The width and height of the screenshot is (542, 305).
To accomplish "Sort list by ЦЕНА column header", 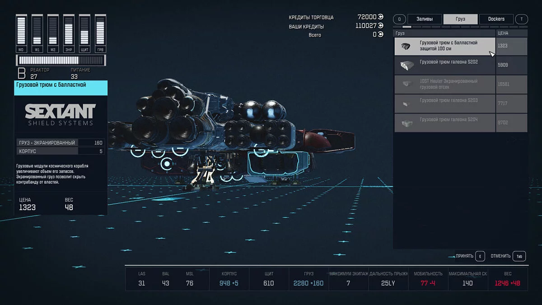I will pyautogui.click(x=511, y=33).
